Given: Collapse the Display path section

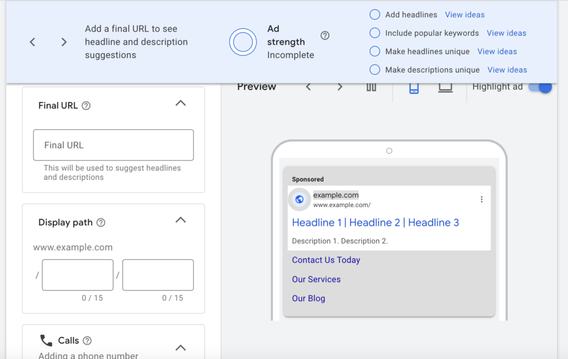Looking at the screenshot, I should (x=180, y=220).
